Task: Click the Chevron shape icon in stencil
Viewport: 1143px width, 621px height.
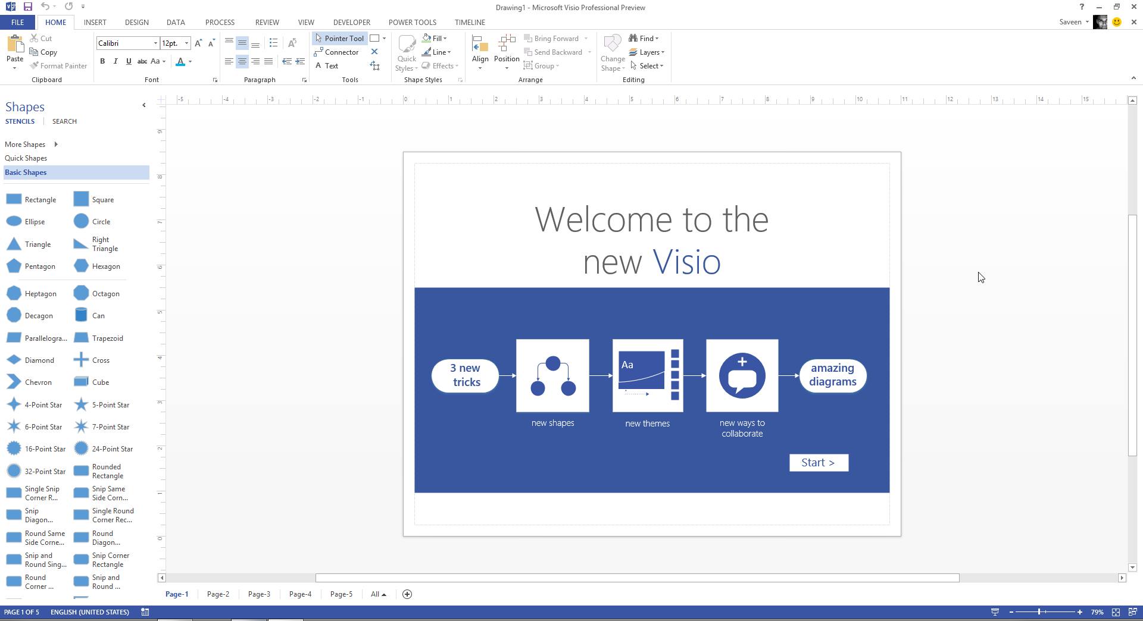Action: [14, 382]
